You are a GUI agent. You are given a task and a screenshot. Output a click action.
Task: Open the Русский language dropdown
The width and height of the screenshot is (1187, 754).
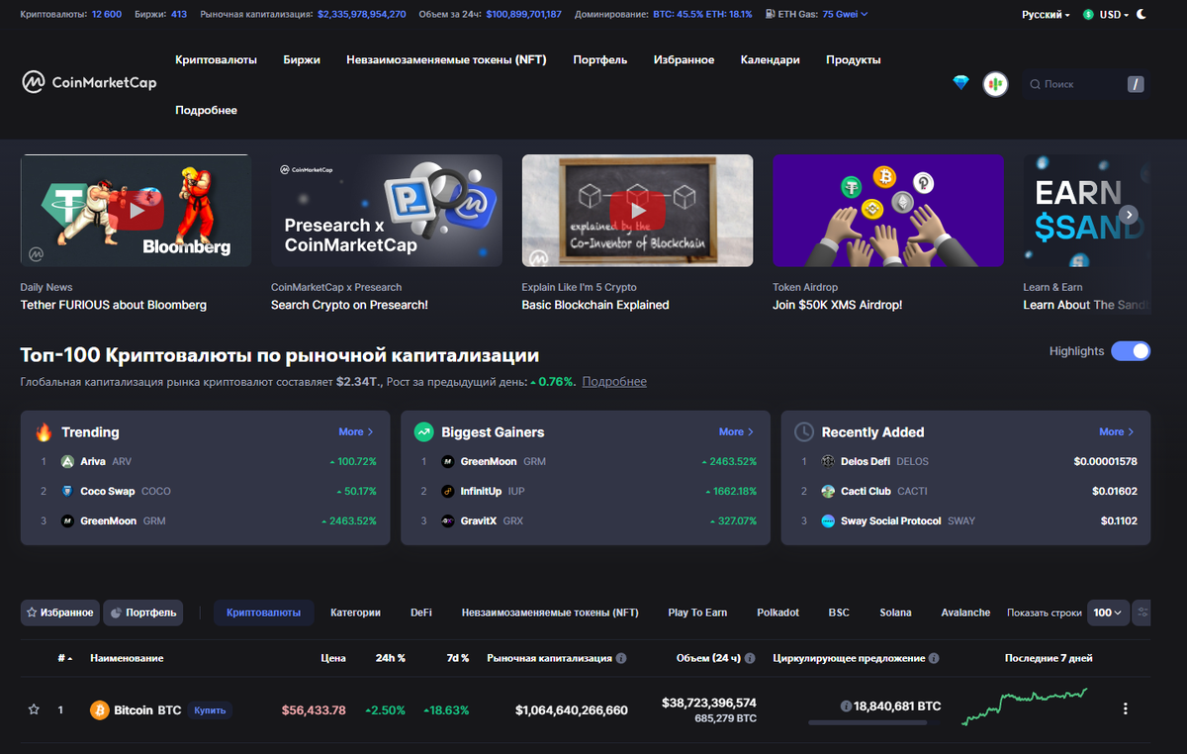pyautogui.click(x=1046, y=15)
